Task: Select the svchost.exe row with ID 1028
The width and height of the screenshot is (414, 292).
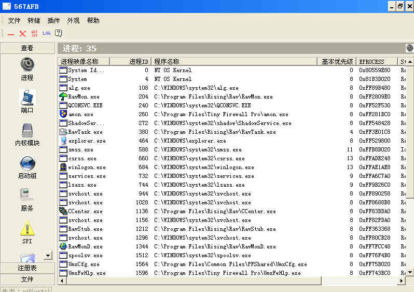Action: 232,202
